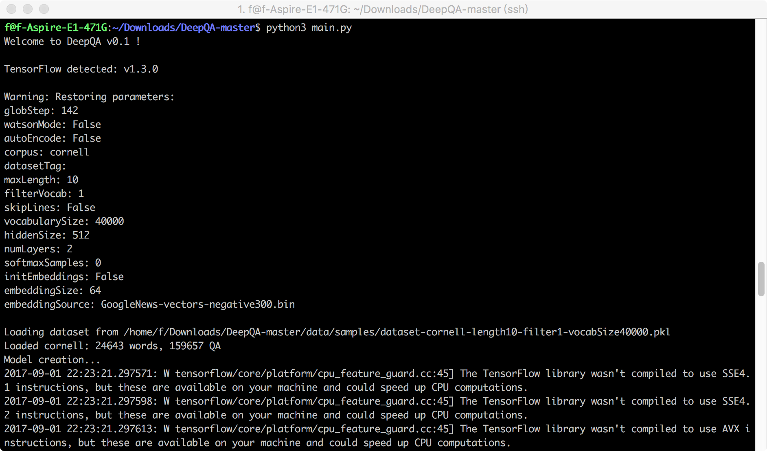Click 'GoogleNews-vectors-negative300.bin' filename
Image resolution: width=767 pixels, height=451 pixels.
click(x=198, y=304)
